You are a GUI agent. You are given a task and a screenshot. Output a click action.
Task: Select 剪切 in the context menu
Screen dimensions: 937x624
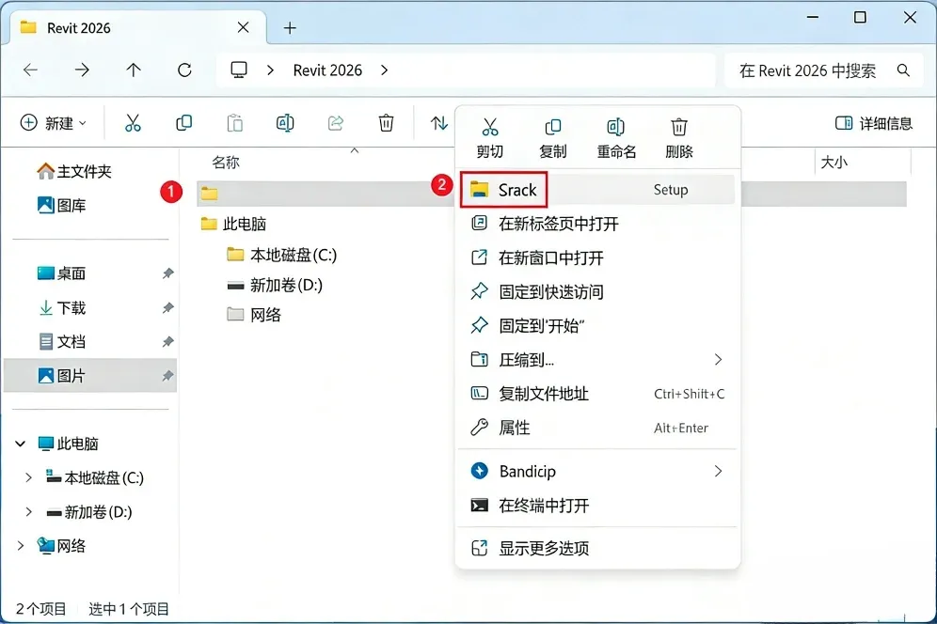(489, 138)
